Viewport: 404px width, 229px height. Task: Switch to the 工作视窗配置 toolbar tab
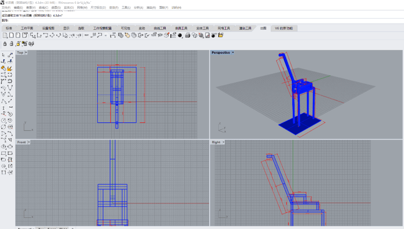[x=102, y=28]
